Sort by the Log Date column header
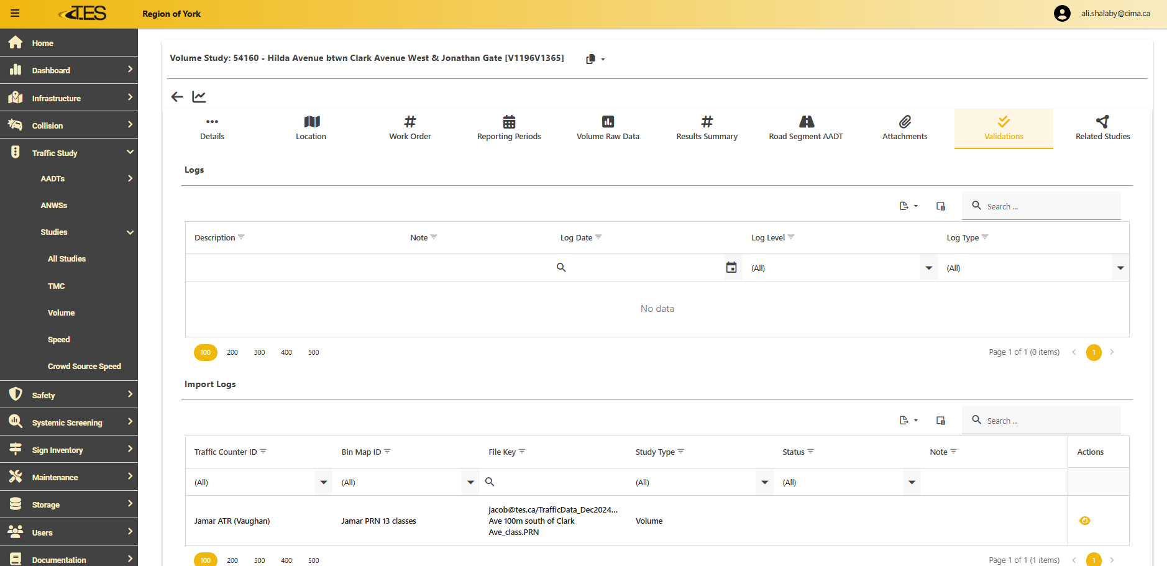The image size is (1167, 566). (x=576, y=237)
